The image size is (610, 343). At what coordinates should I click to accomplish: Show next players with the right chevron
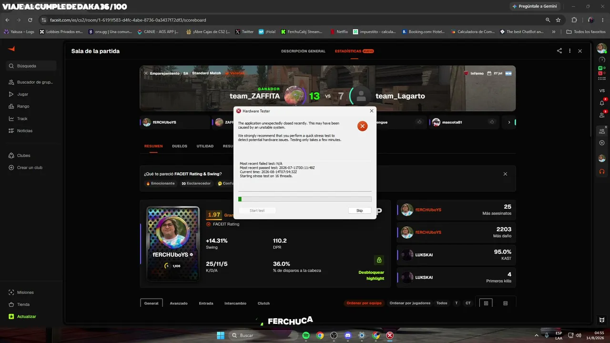tap(509, 122)
